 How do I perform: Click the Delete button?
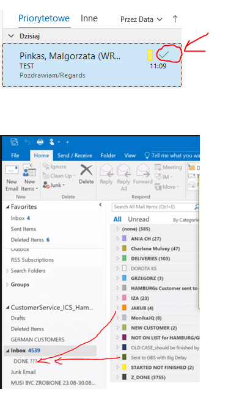tap(86, 175)
